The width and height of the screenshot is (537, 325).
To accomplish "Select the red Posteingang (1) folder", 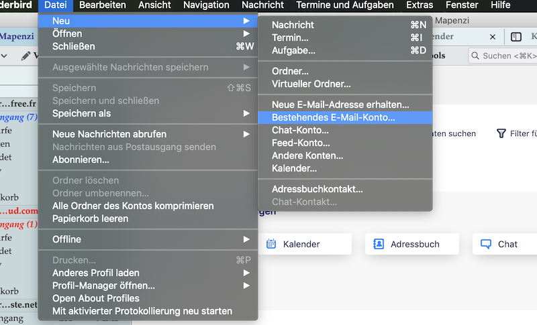I will click(19, 224).
